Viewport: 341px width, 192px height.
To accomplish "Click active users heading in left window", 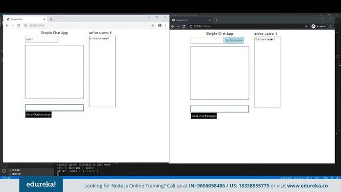I will click(x=100, y=33).
